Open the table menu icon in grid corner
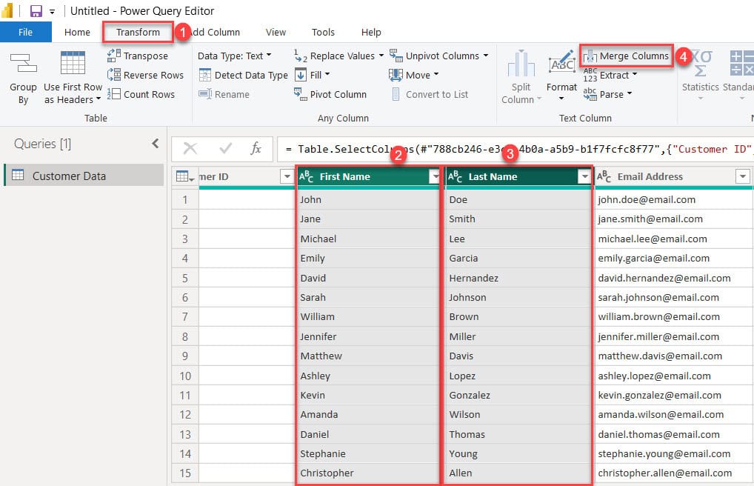Image resolution: width=754 pixels, height=486 pixels. (185, 176)
